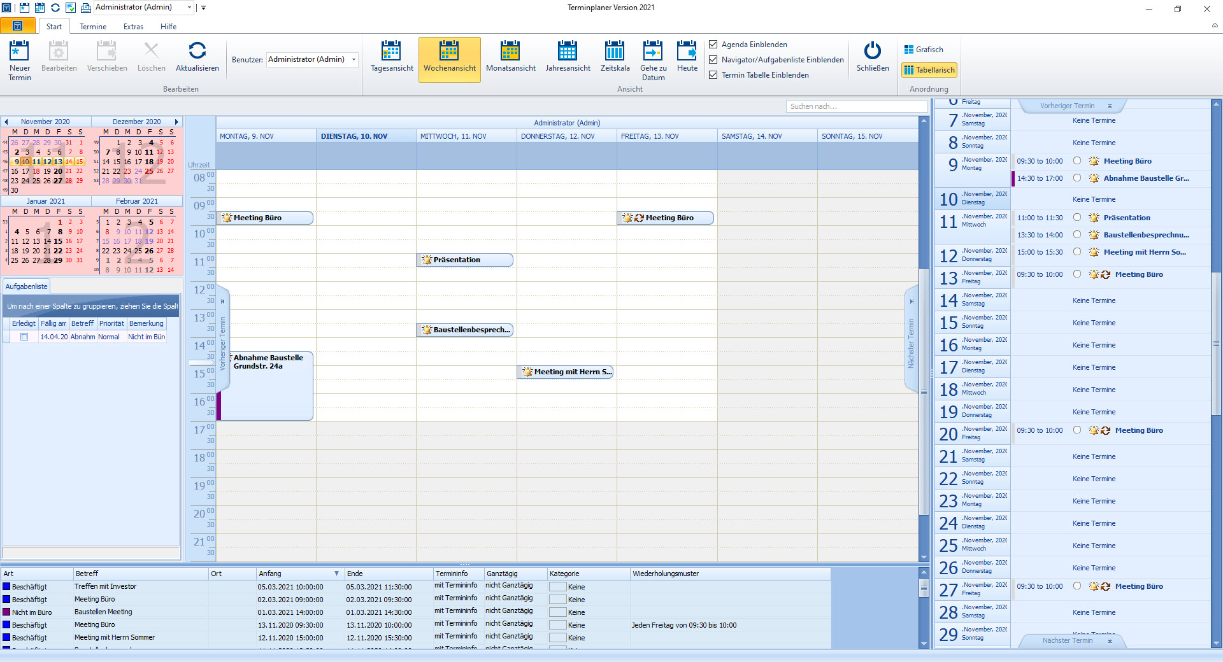The height and width of the screenshot is (662, 1223).
Task: Select the Dienstag, 10. Nov column header
Action: click(366, 136)
